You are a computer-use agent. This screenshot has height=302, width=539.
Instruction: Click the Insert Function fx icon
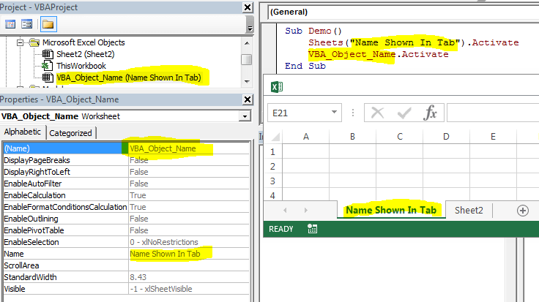430,113
